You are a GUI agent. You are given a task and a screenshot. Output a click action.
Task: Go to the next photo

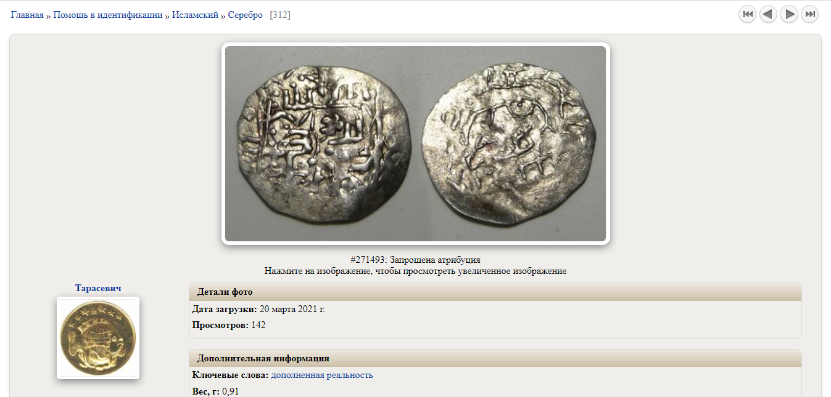click(789, 14)
